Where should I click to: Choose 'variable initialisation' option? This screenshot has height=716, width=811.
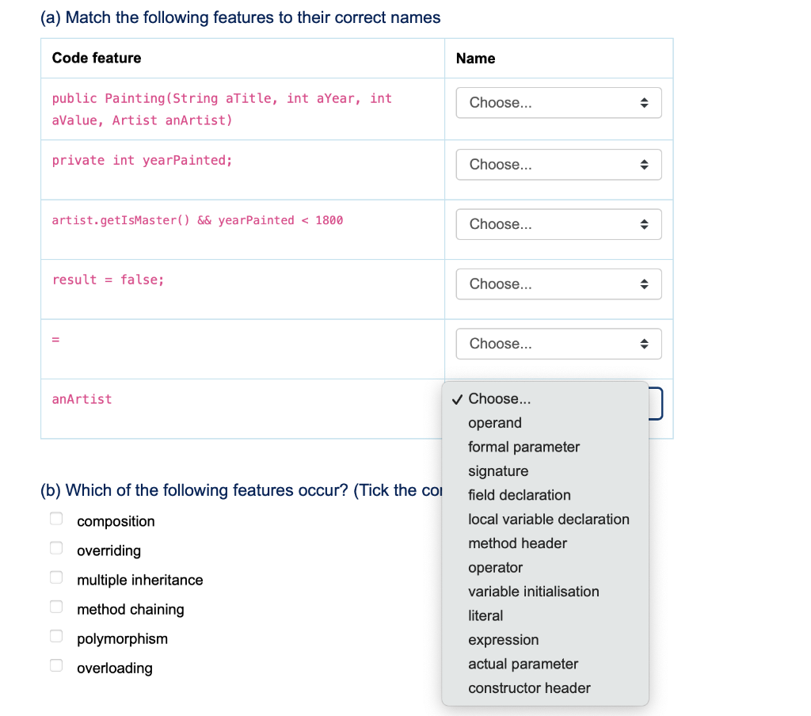point(545,592)
